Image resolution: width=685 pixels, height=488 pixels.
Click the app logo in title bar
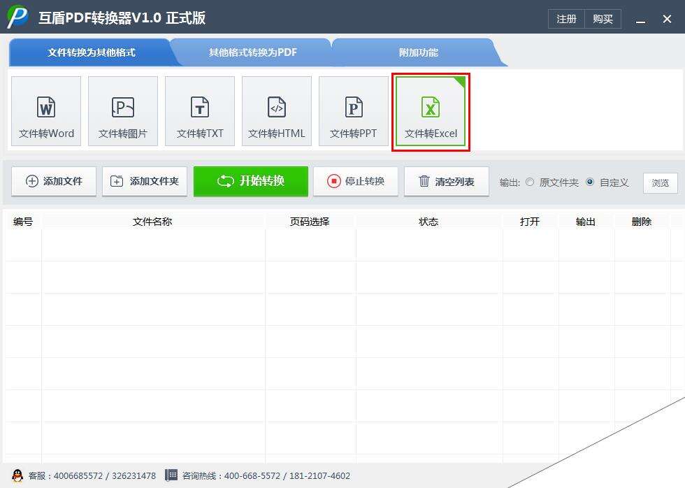pyautogui.click(x=17, y=17)
